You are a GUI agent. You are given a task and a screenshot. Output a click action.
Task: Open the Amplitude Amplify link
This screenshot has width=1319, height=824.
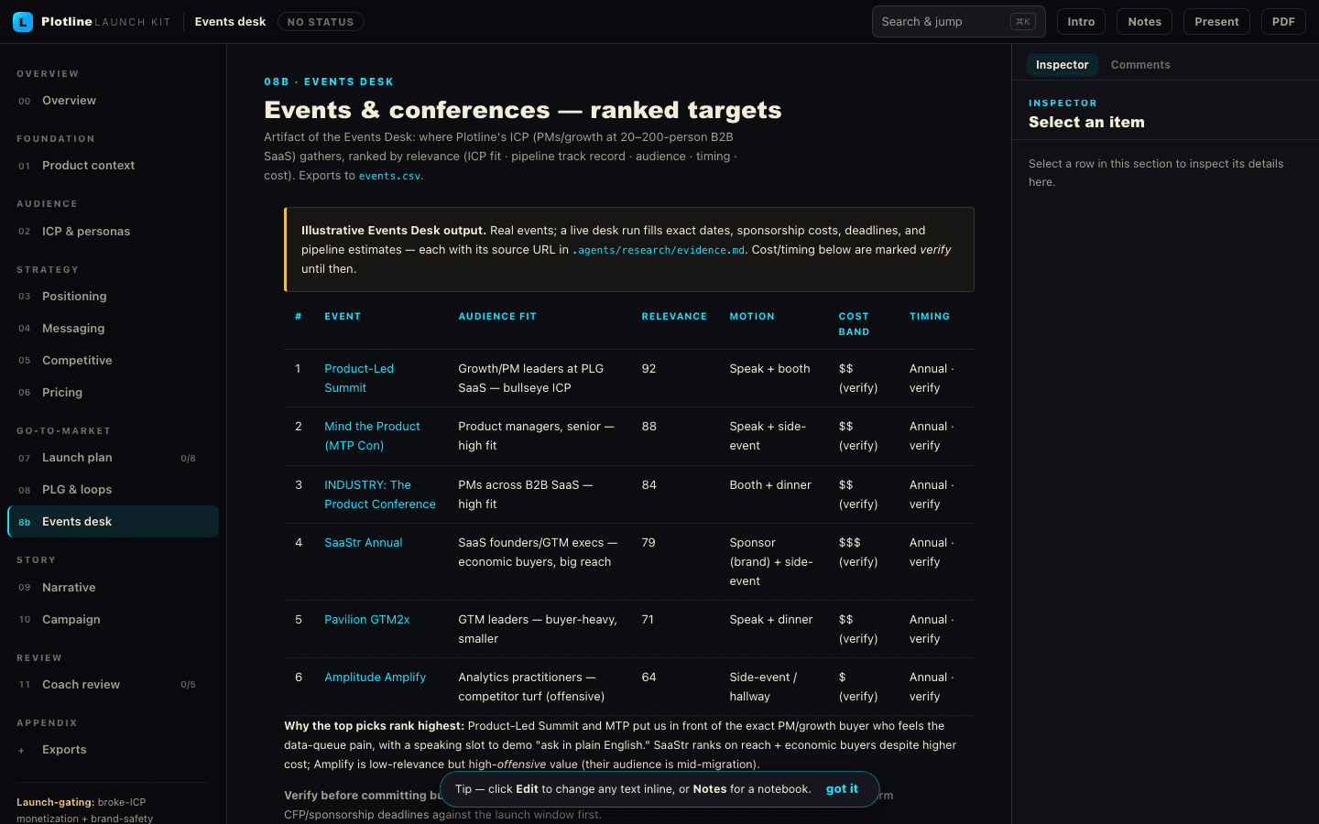(x=375, y=678)
